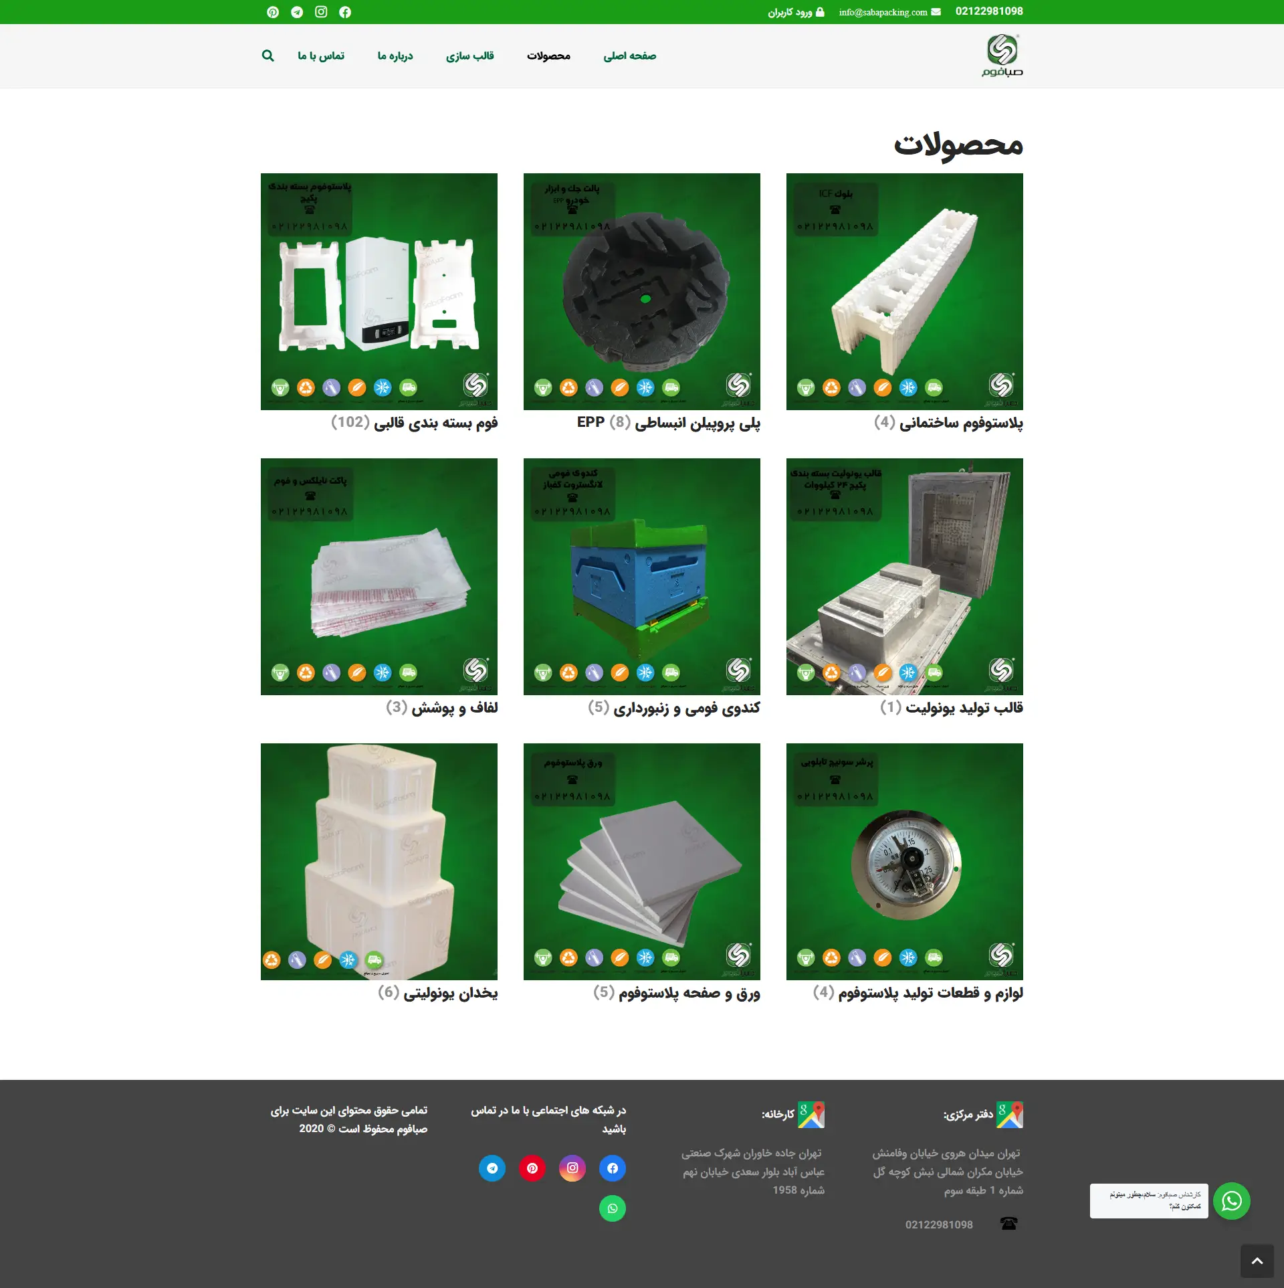Viewport: 1284px width, 1288px height.
Task: Open Pinterest icon in top green bar
Action: pos(273,12)
